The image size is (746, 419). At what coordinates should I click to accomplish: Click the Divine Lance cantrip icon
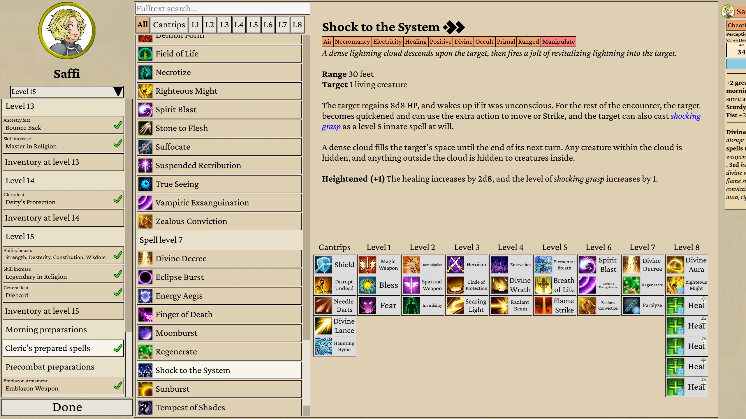[323, 326]
